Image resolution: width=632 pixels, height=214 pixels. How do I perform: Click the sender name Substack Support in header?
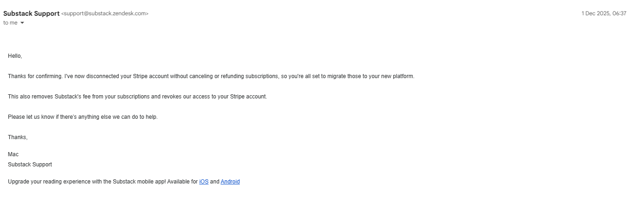31,13
